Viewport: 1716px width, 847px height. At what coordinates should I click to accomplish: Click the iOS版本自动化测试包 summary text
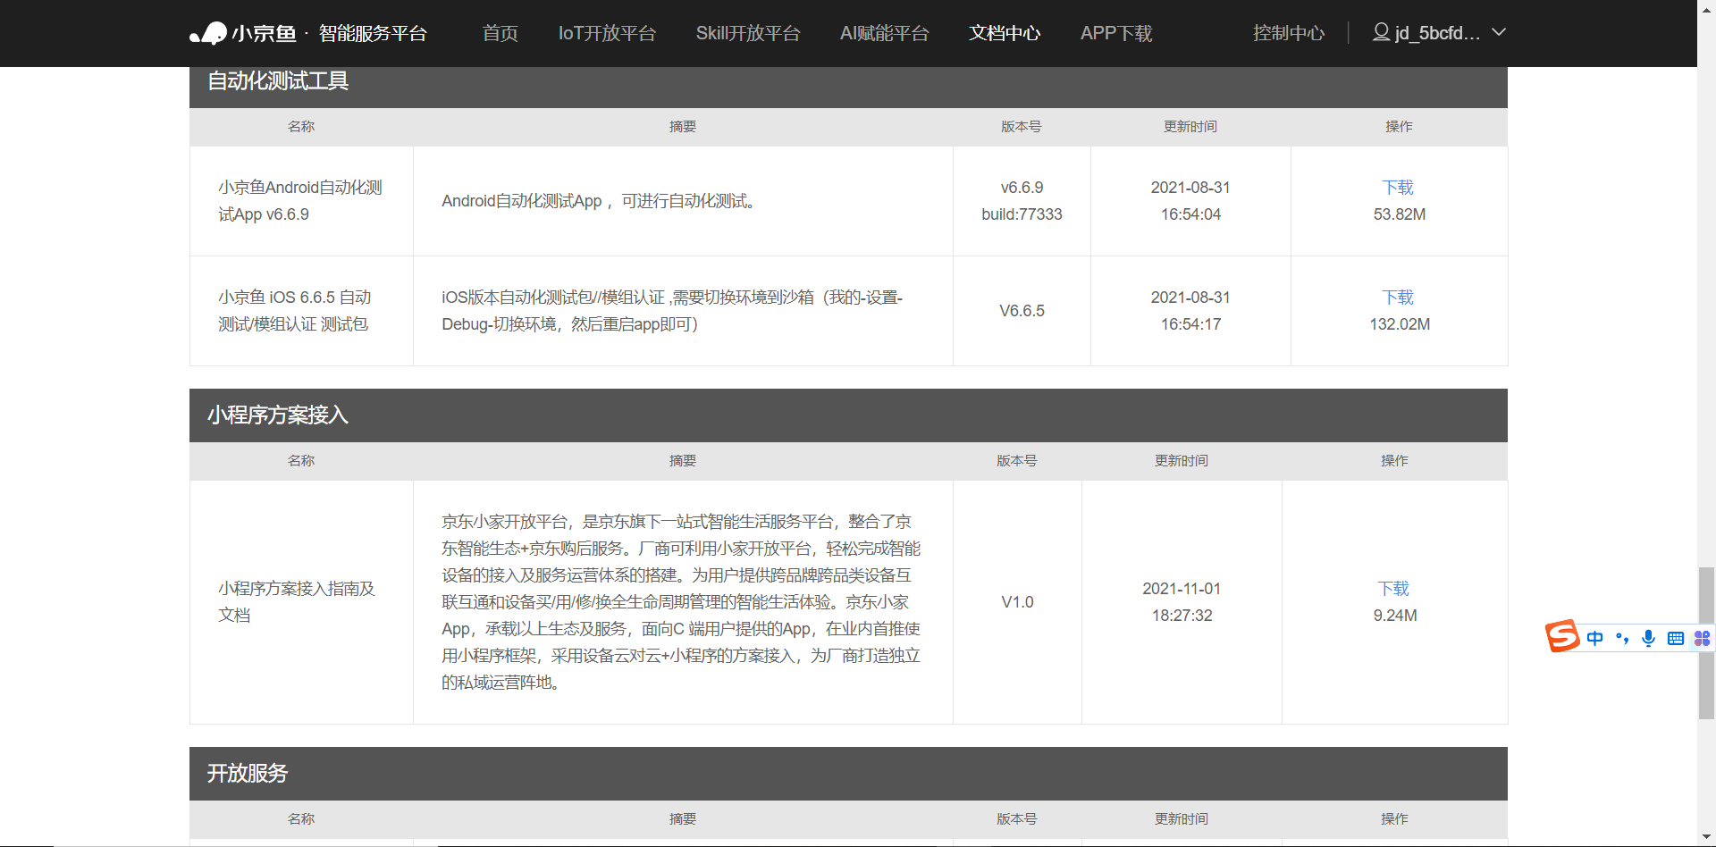click(672, 311)
